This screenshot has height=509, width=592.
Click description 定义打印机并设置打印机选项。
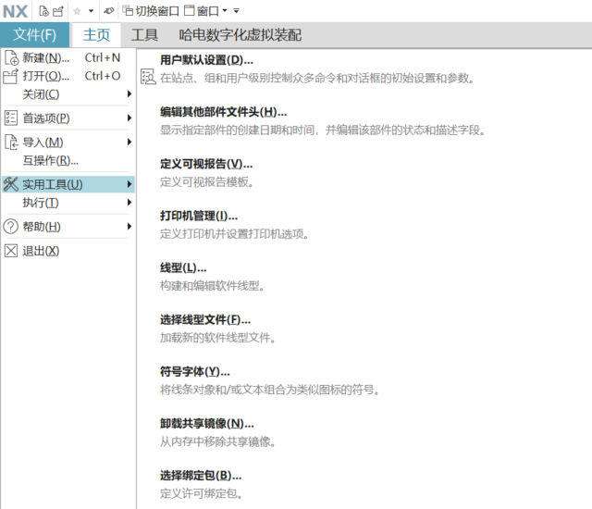tap(234, 234)
